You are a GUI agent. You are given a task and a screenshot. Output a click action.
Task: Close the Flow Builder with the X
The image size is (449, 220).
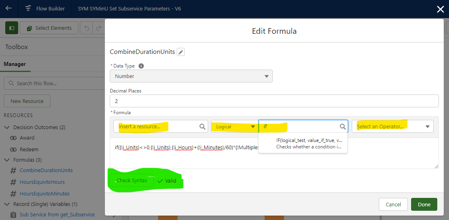coord(441,9)
